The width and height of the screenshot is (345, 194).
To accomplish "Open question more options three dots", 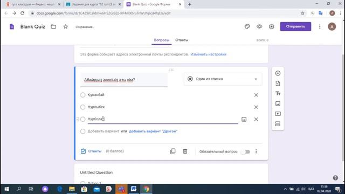I will pos(256,151).
